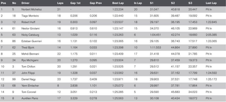
Task: Click the Gap 1st column header
Action: click(x=75, y=3)
